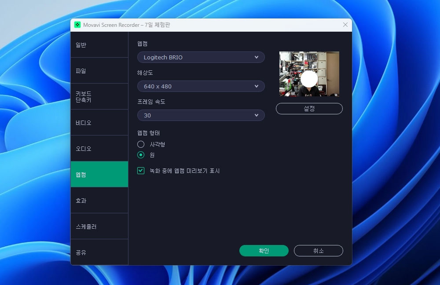Switch to 키보드 단축키 tab
This screenshot has width=440, height=285.
click(99, 96)
